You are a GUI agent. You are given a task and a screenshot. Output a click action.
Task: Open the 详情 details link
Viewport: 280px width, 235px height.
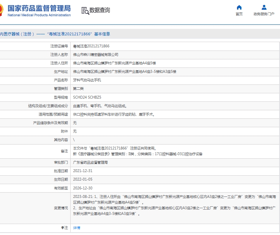click(77, 228)
